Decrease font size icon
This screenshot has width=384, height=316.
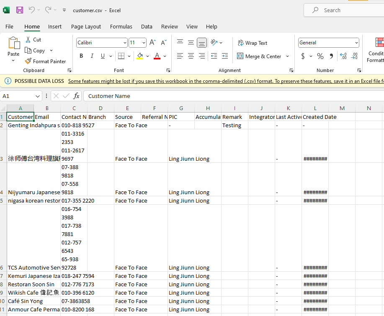tap(164, 43)
